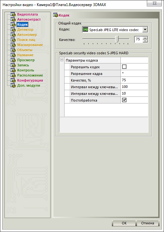Open the Запись settings section
The width and height of the screenshot is (164, 232).
[23, 65]
